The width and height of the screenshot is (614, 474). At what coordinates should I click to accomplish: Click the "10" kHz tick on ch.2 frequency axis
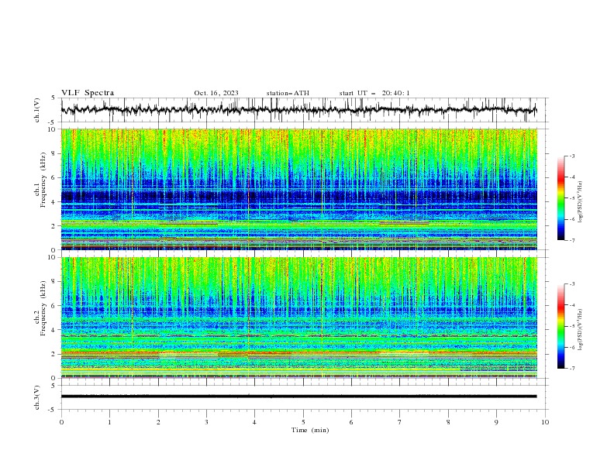pyautogui.click(x=53, y=257)
